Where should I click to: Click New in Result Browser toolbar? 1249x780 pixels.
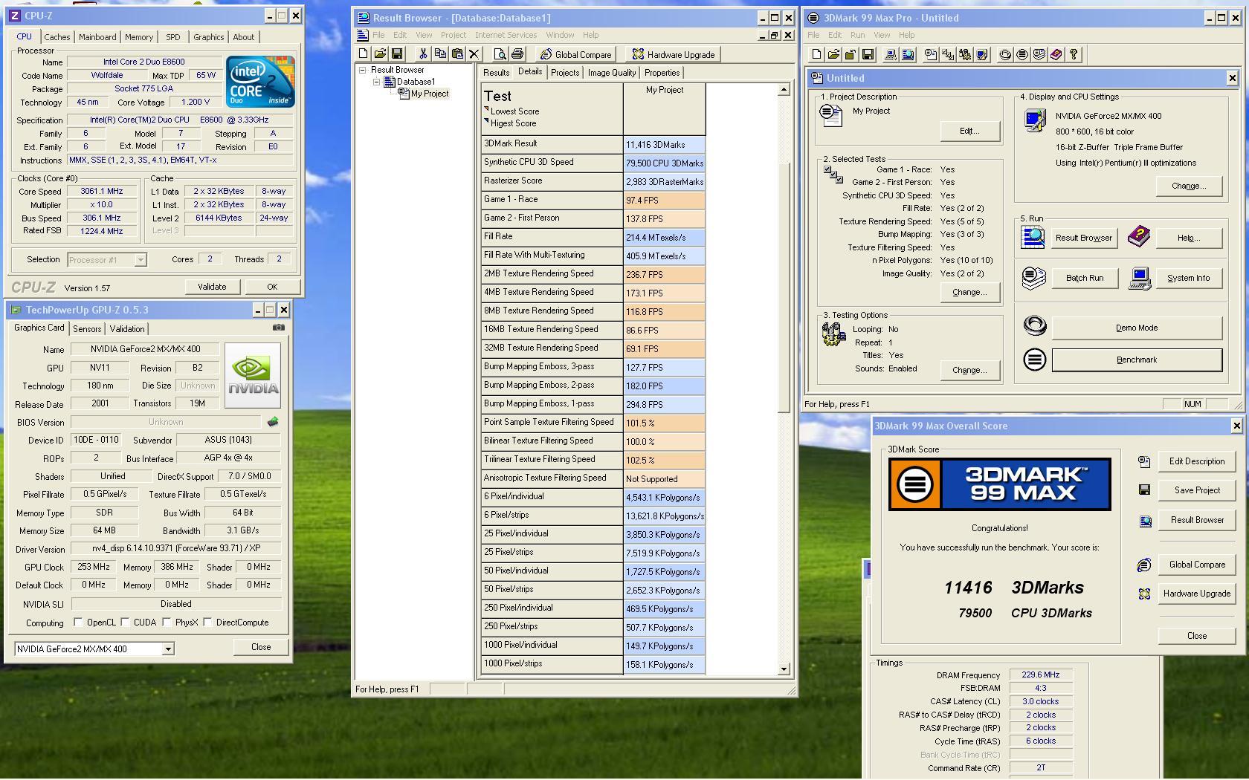pos(364,54)
